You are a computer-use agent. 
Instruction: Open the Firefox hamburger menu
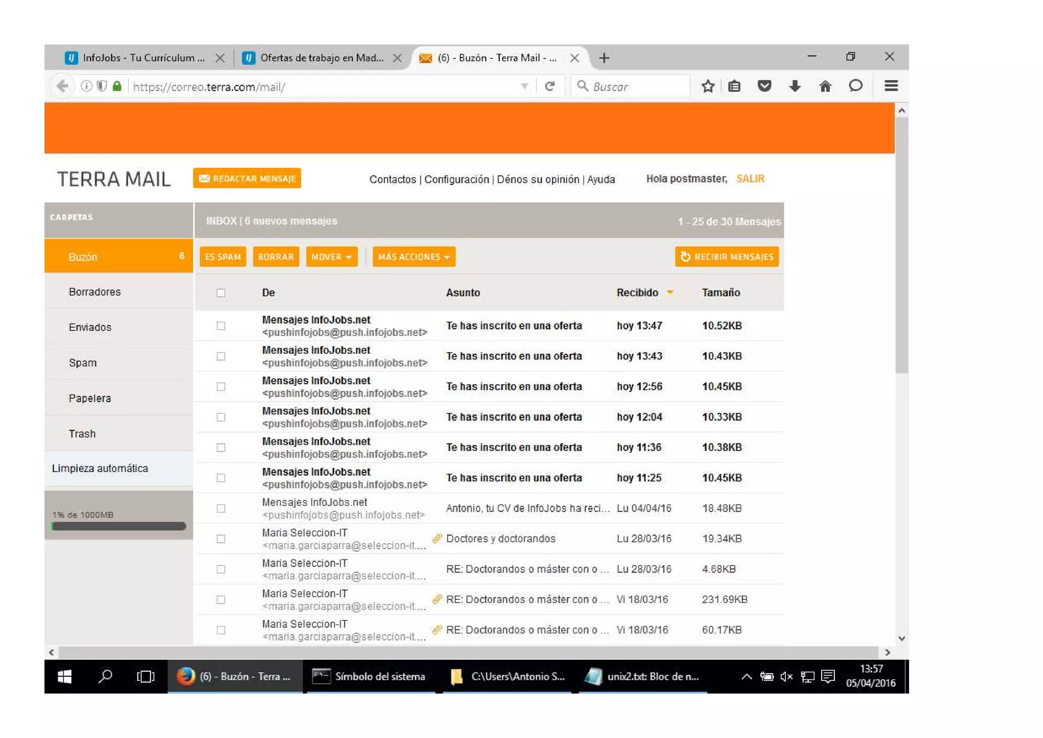[x=891, y=86]
